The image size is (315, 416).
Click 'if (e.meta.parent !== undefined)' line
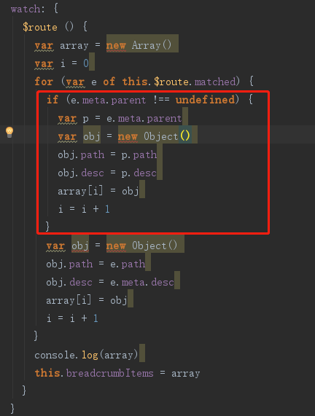(x=149, y=100)
